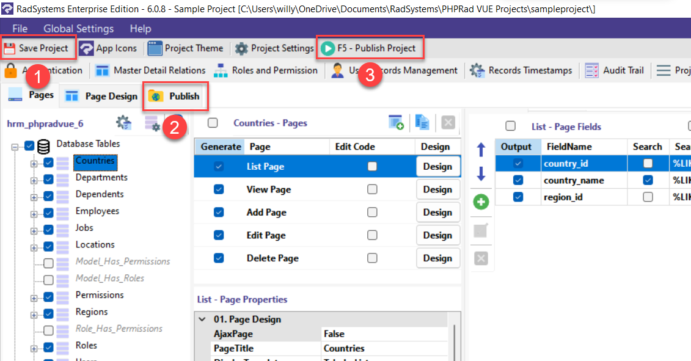Switch to the Pages tab
Viewport: 691px width, 361px height.
[x=31, y=95]
